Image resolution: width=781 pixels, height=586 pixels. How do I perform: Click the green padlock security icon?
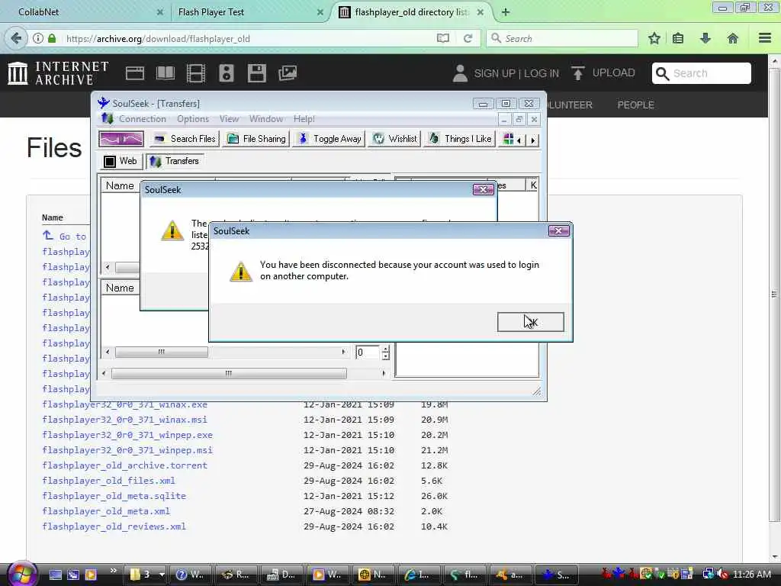coord(52,38)
